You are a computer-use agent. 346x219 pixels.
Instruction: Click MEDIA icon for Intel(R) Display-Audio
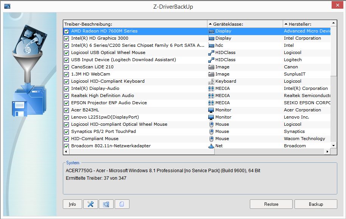tap(211, 89)
